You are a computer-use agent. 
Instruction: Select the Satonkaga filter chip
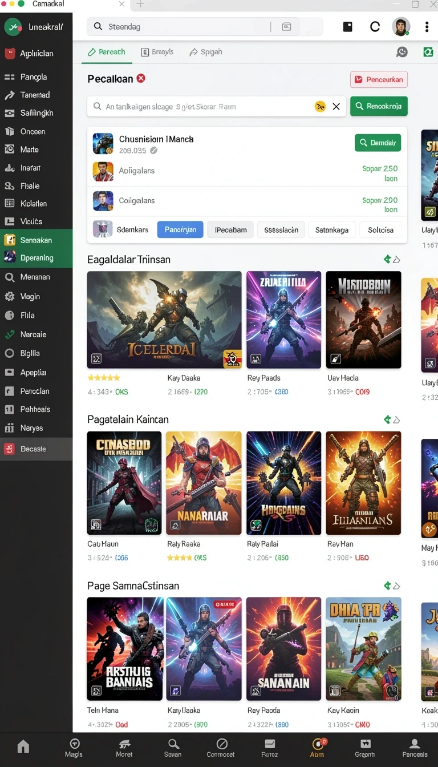332,229
